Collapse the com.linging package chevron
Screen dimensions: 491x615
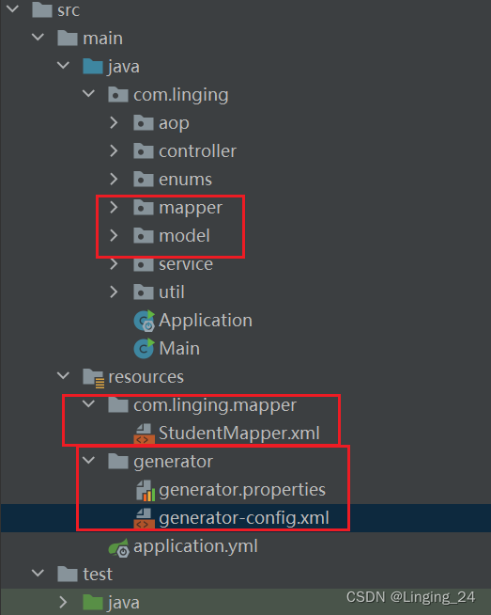(89, 94)
